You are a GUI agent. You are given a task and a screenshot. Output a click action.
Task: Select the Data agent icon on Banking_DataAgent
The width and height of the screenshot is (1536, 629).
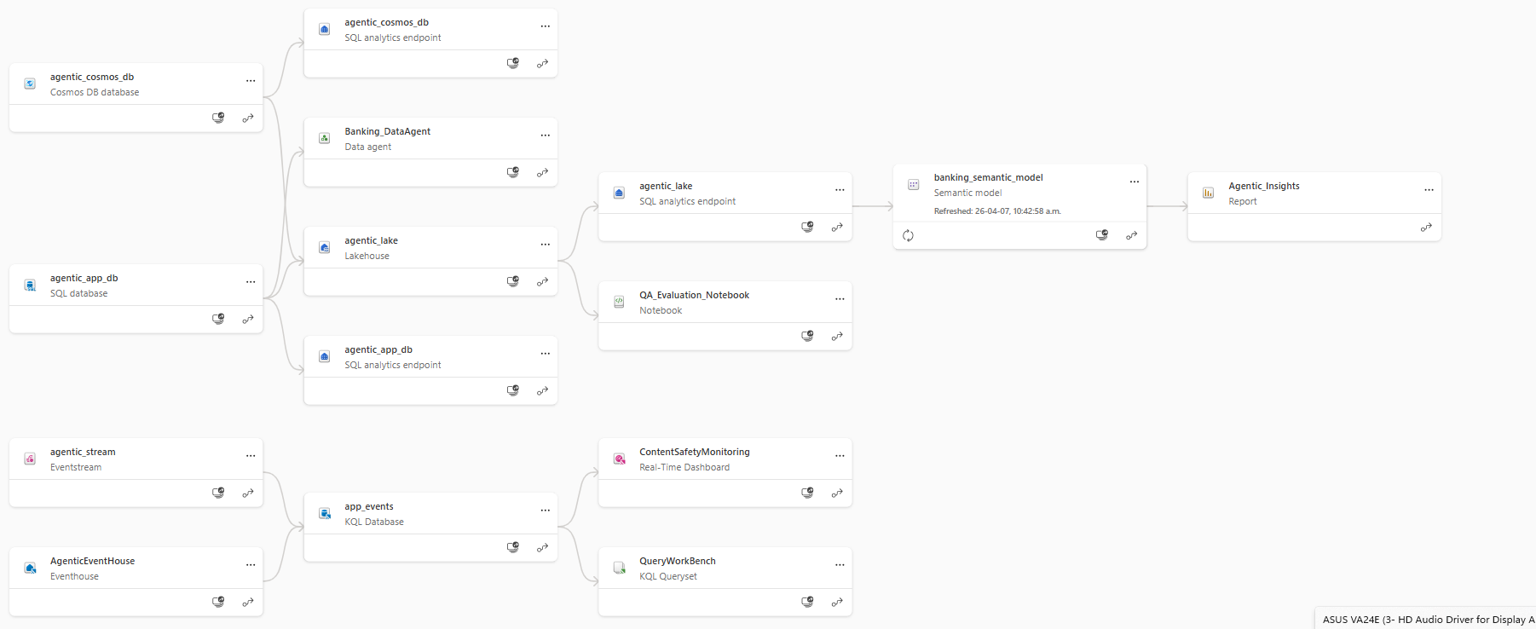(x=324, y=137)
